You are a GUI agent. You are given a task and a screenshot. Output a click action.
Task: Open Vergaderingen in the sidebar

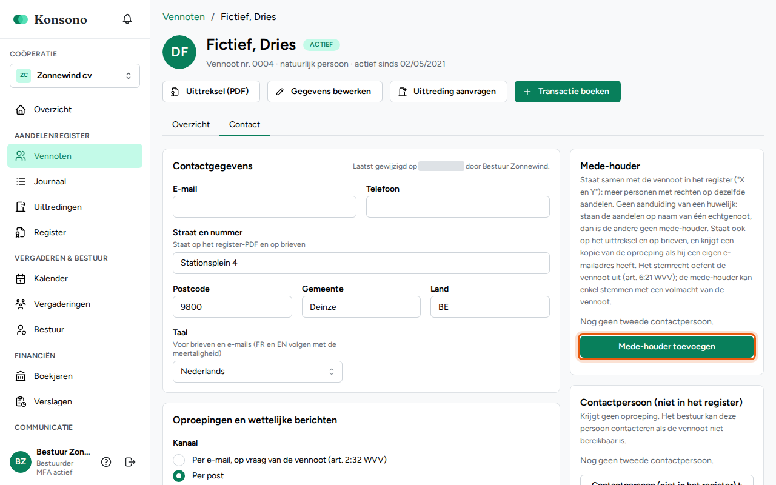point(75,304)
